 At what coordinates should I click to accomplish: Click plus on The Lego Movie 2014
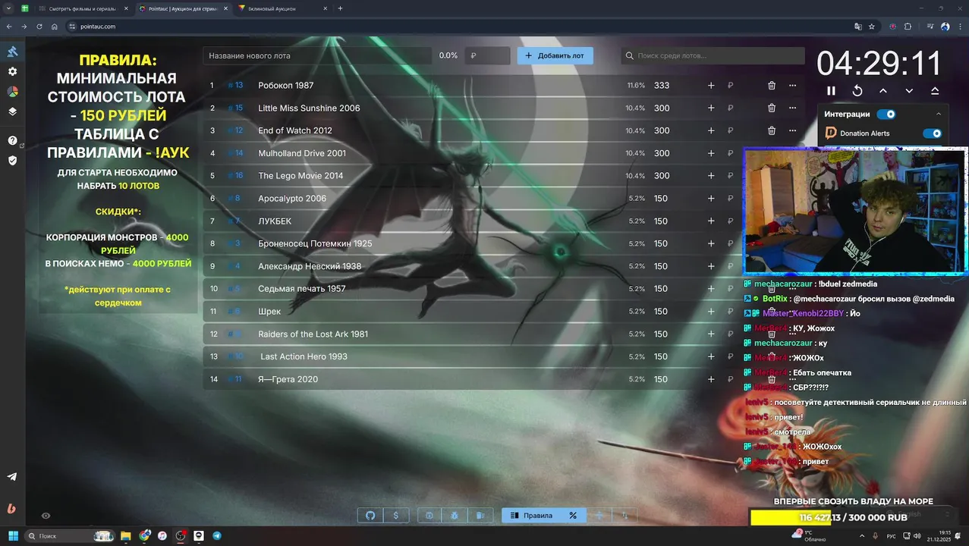[x=711, y=176]
